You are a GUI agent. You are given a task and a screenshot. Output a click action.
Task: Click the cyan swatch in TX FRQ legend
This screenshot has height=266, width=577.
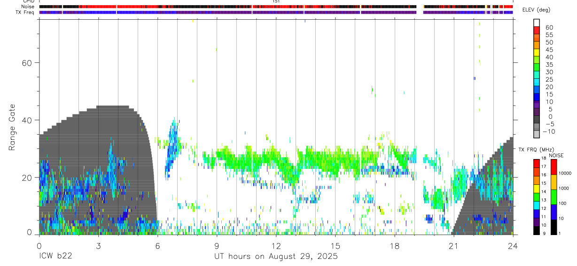click(x=537, y=205)
